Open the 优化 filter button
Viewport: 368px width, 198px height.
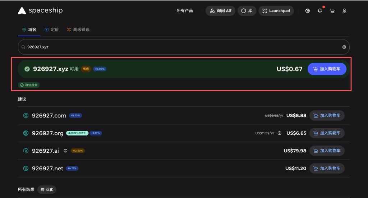pyautogui.click(x=47, y=189)
